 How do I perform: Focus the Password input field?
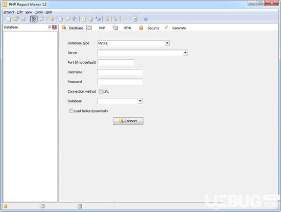[120, 82]
